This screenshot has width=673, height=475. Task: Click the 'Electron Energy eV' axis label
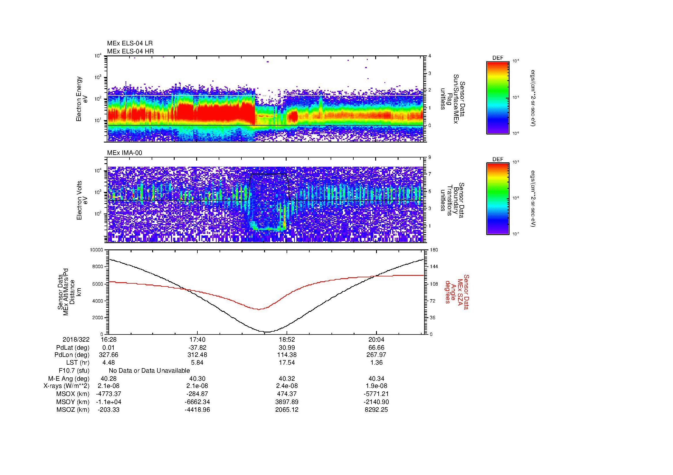(82, 99)
